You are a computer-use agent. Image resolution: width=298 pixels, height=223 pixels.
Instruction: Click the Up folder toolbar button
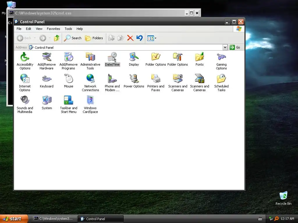pos(57,38)
